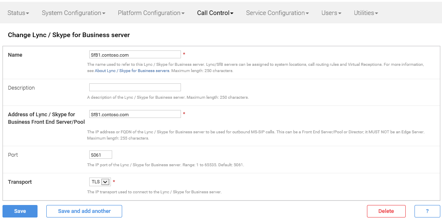Click the 'Description' label text
This screenshot has height=220, width=442.
21,88
